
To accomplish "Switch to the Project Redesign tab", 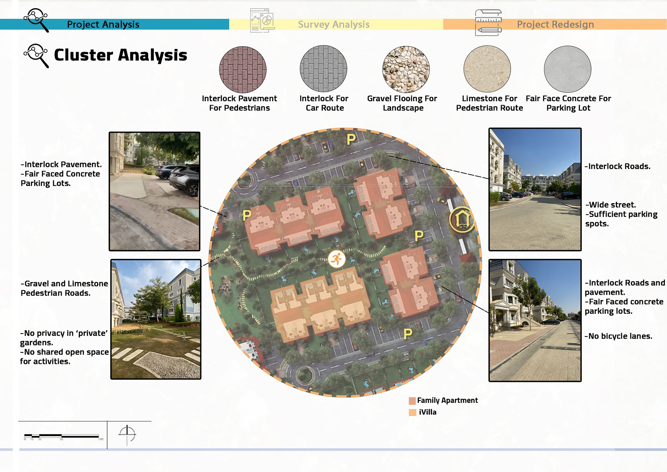I will 555,24.
